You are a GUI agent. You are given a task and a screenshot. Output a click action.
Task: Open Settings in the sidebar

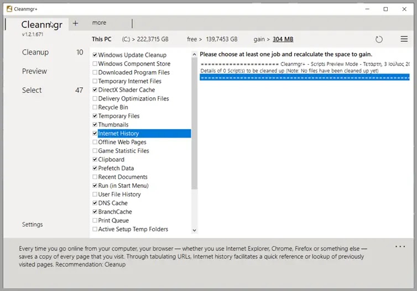(x=33, y=224)
